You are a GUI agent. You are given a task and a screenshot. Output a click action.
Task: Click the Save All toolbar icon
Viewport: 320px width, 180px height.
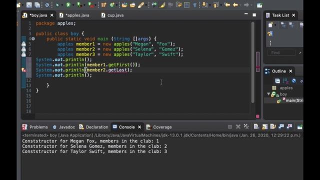37,5
